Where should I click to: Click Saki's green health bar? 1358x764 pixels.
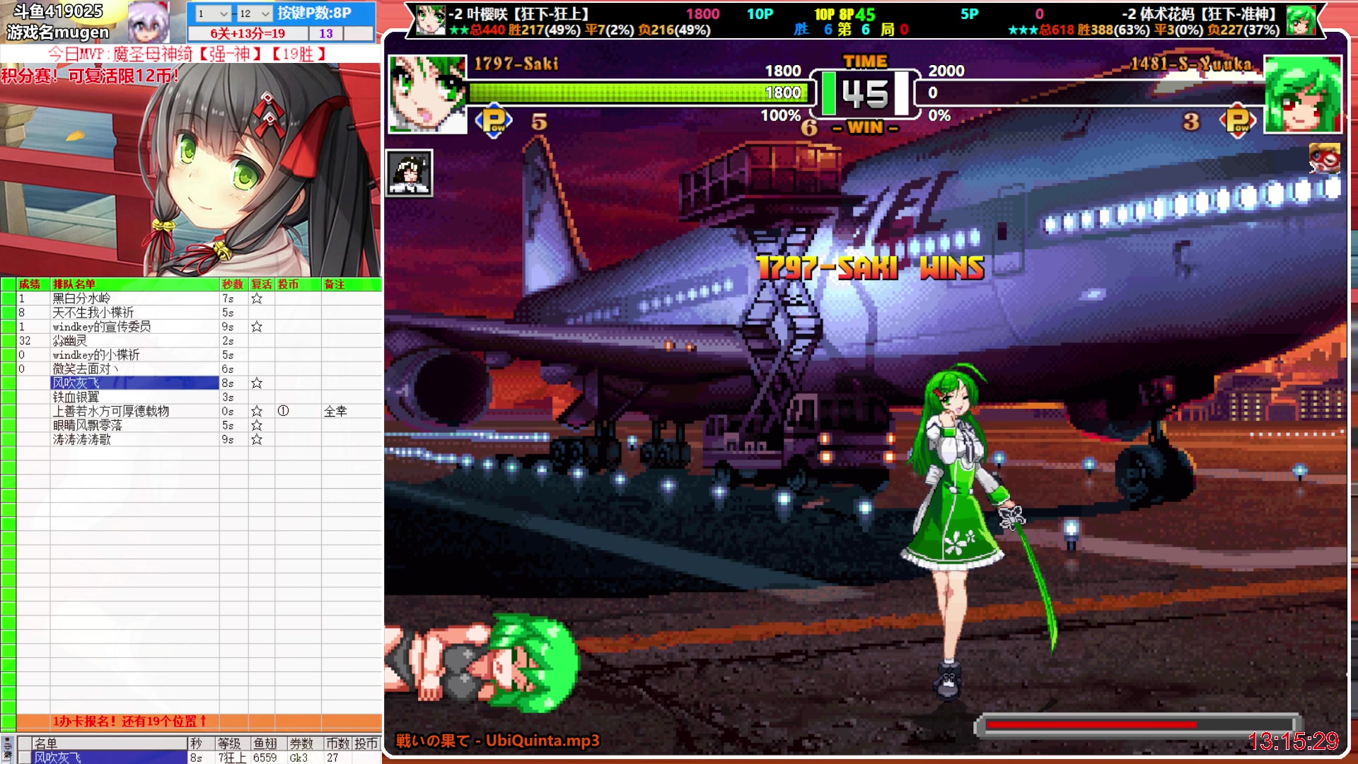click(x=640, y=93)
